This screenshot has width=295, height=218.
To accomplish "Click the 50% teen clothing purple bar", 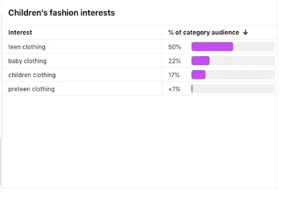I will 212,47.
